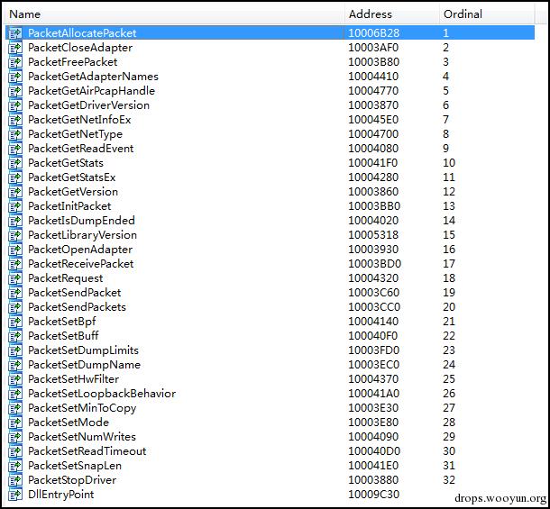The image size is (550, 509).
Task: Select the PacketAllocatePacket function name
Action: coord(82,33)
